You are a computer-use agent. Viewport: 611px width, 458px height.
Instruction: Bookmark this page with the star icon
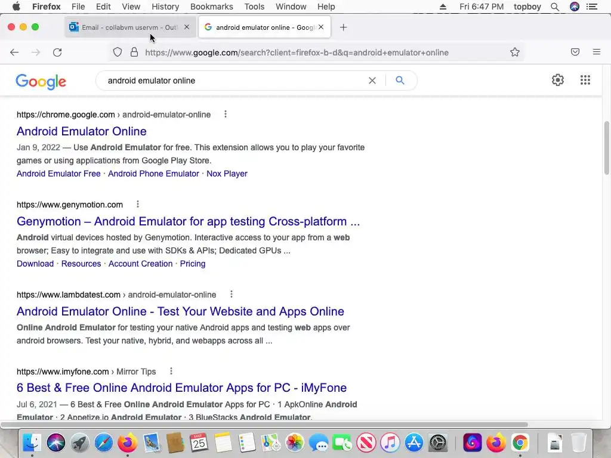coord(515,52)
